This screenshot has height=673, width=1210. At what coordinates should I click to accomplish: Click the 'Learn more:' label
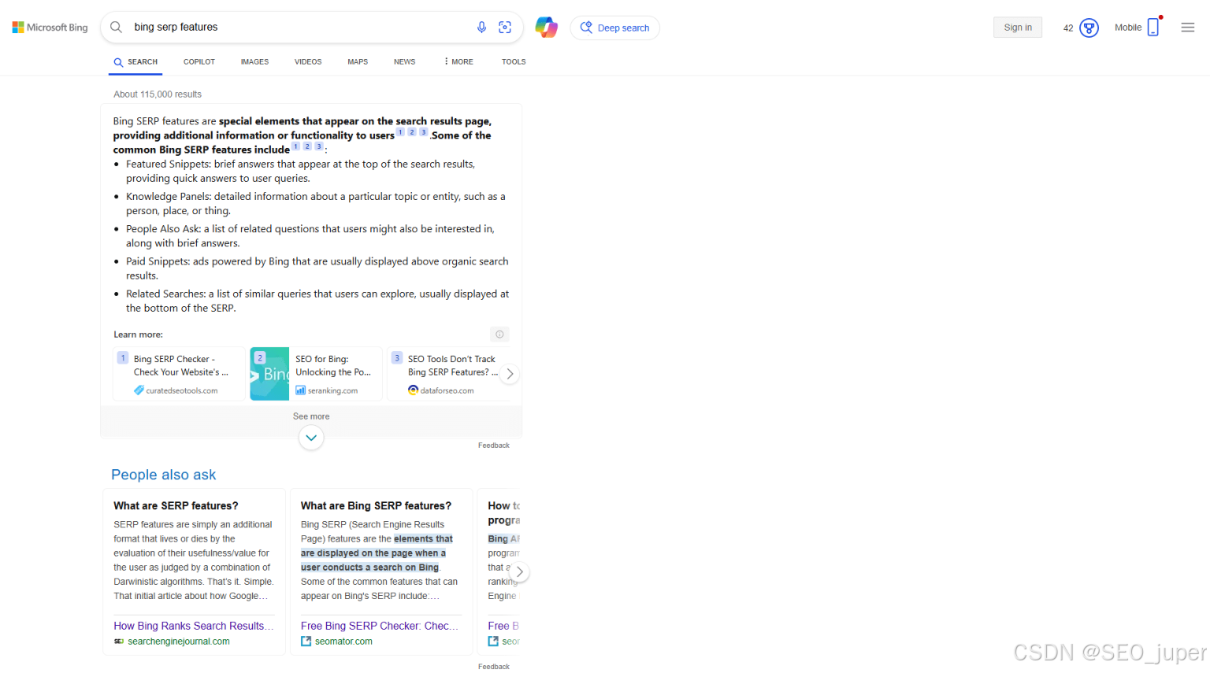(138, 335)
